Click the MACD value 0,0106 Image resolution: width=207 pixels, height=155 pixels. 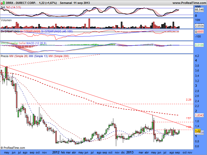pos(199,45)
